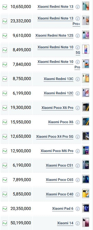Follow the Xiaomi Poco X4 Pro 5G link
The height and width of the screenshot is (230, 93).
[x=55, y=137]
